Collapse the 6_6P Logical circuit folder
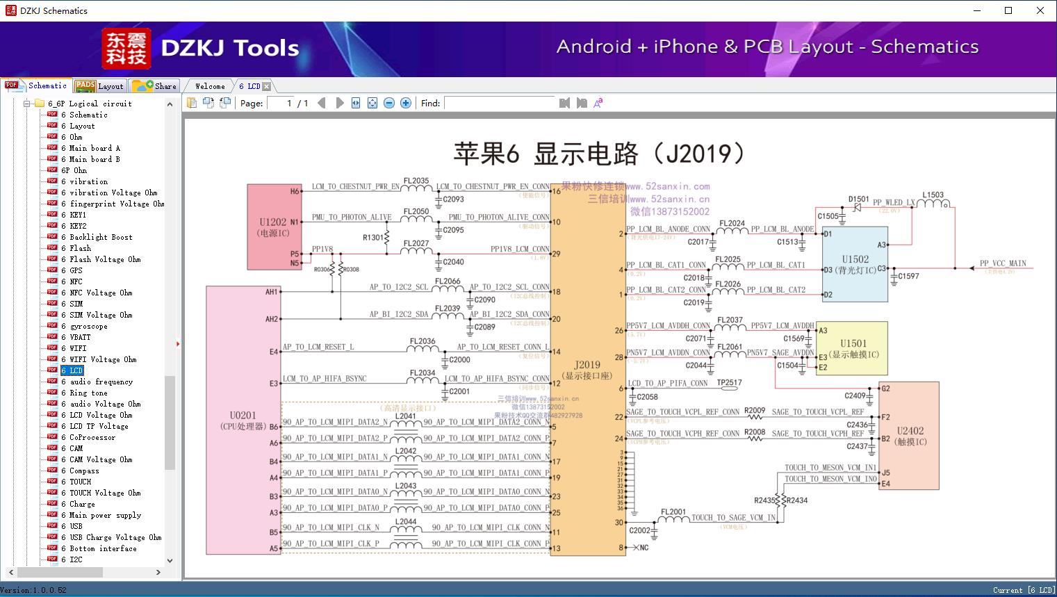Viewport: 1057px width, 597px height. tap(27, 104)
